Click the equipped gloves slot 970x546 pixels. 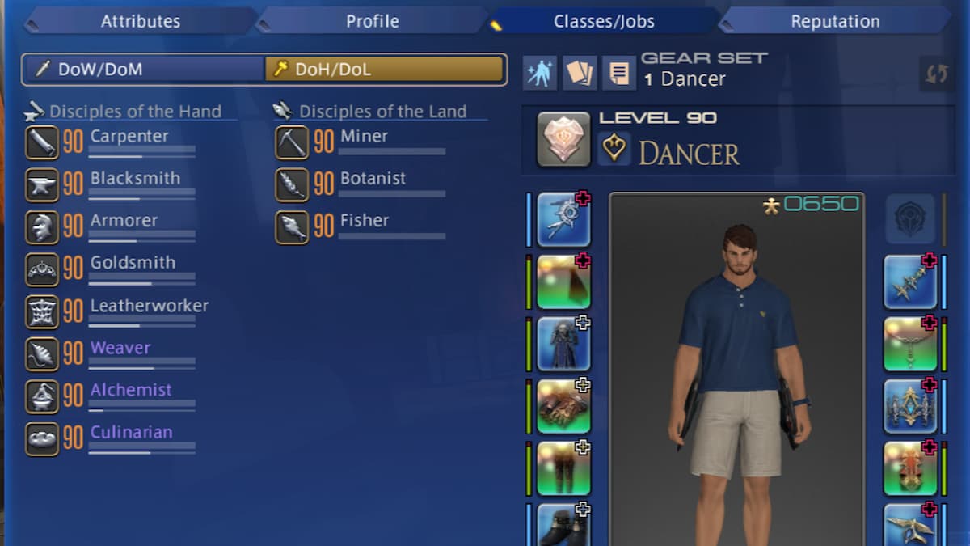coord(563,406)
